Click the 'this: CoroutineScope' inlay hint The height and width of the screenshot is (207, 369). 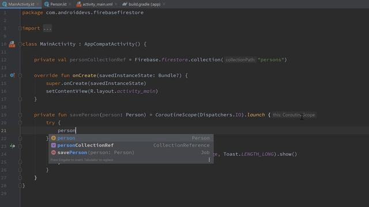[x=293, y=115]
